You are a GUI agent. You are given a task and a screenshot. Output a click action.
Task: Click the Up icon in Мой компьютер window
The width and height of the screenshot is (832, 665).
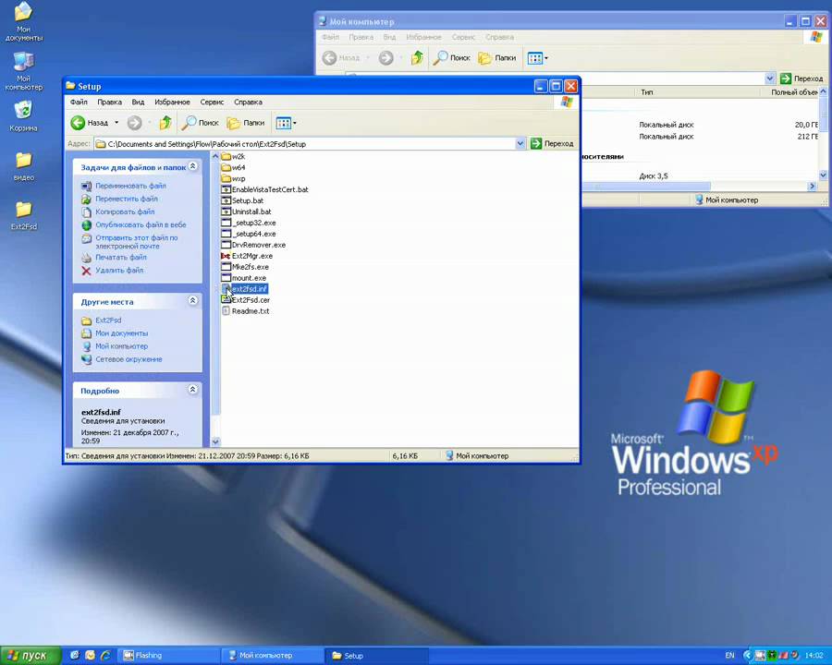[417, 58]
